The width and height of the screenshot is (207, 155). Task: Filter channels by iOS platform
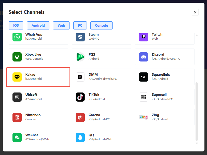click(16, 25)
